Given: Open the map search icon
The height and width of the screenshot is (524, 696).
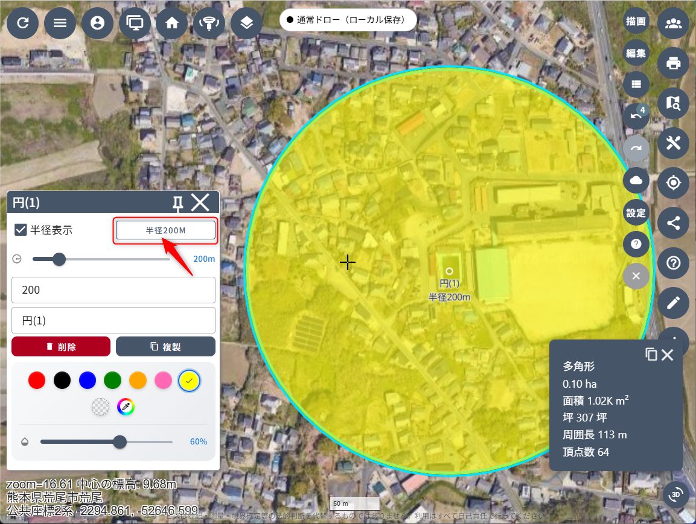Looking at the screenshot, I should [x=673, y=103].
